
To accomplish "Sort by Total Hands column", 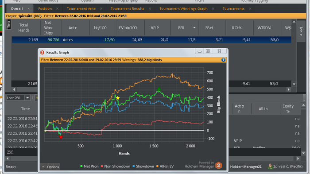I will pyautogui.click(x=24, y=28).
